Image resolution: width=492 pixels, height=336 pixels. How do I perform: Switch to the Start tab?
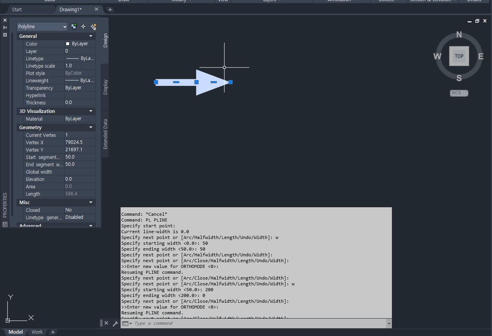click(17, 9)
